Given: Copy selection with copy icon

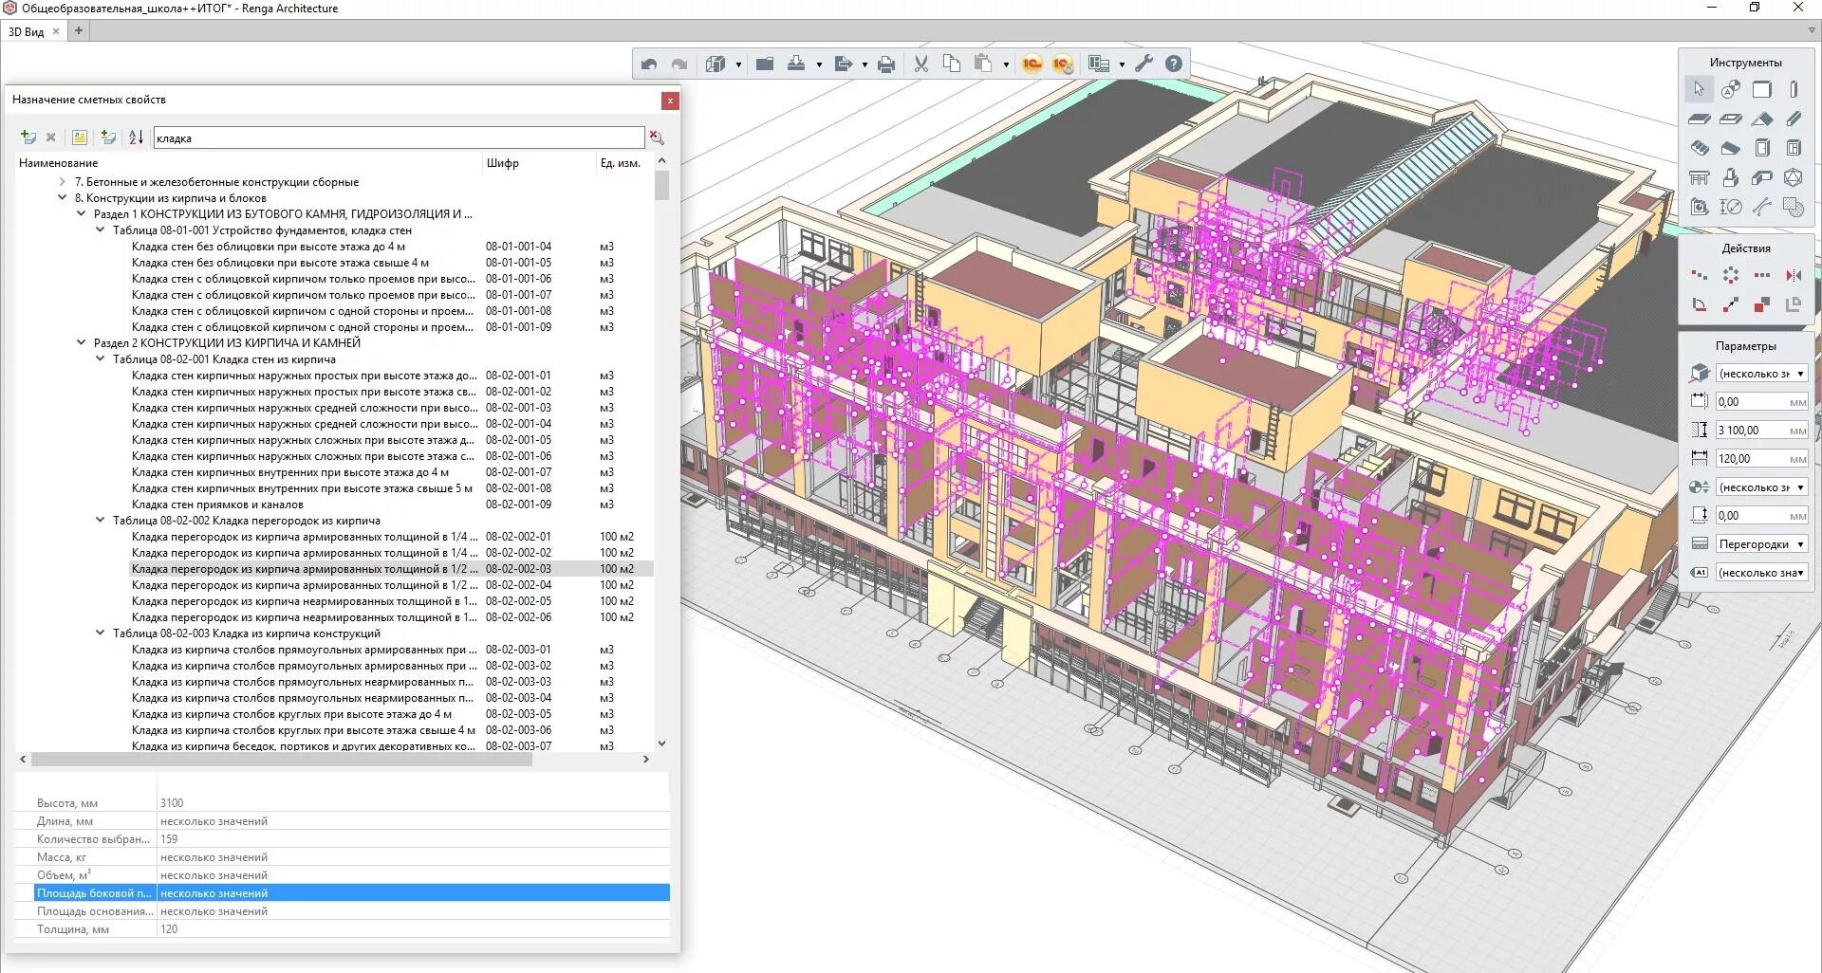Looking at the screenshot, I should pyautogui.click(x=952, y=64).
